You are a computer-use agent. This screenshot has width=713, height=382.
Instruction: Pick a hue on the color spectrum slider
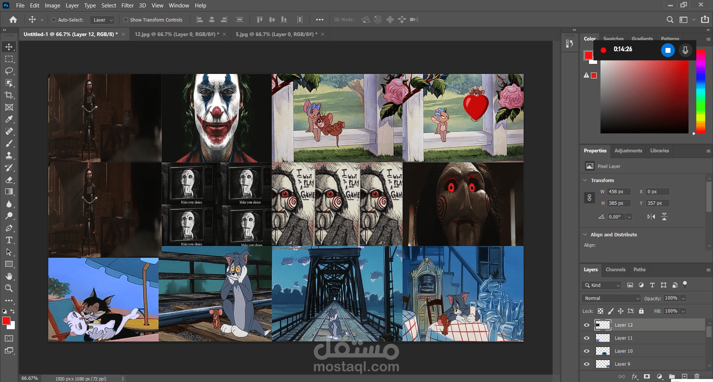700,91
